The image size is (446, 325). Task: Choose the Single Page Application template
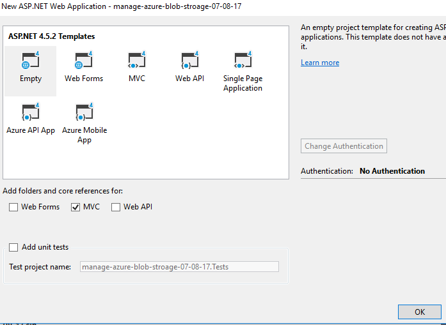click(x=243, y=71)
